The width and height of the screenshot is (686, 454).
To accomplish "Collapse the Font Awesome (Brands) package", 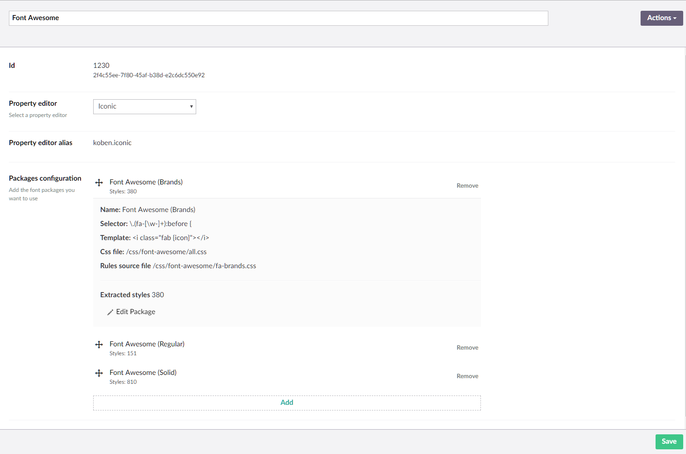I will click(146, 182).
